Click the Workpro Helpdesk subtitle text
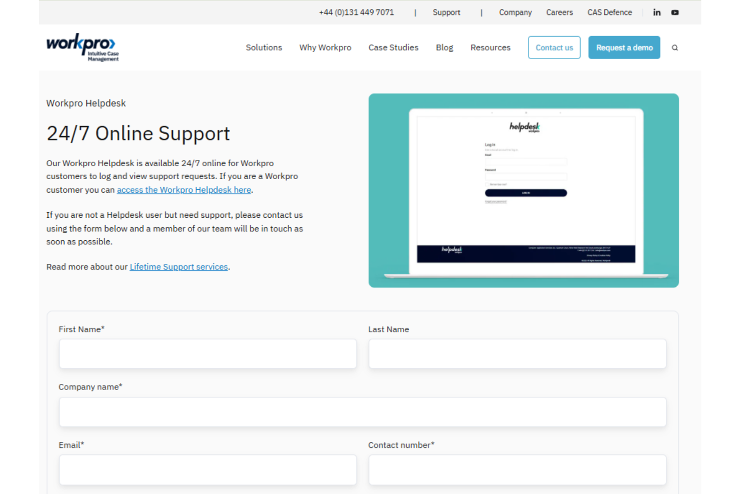Viewport: 740px width, 494px height. [x=86, y=103]
